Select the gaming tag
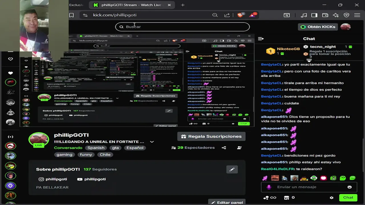Image resolution: width=365 pixels, height=205 pixels. [64, 155]
